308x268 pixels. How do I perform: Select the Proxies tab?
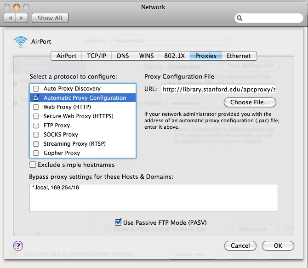(x=205, y=56)
